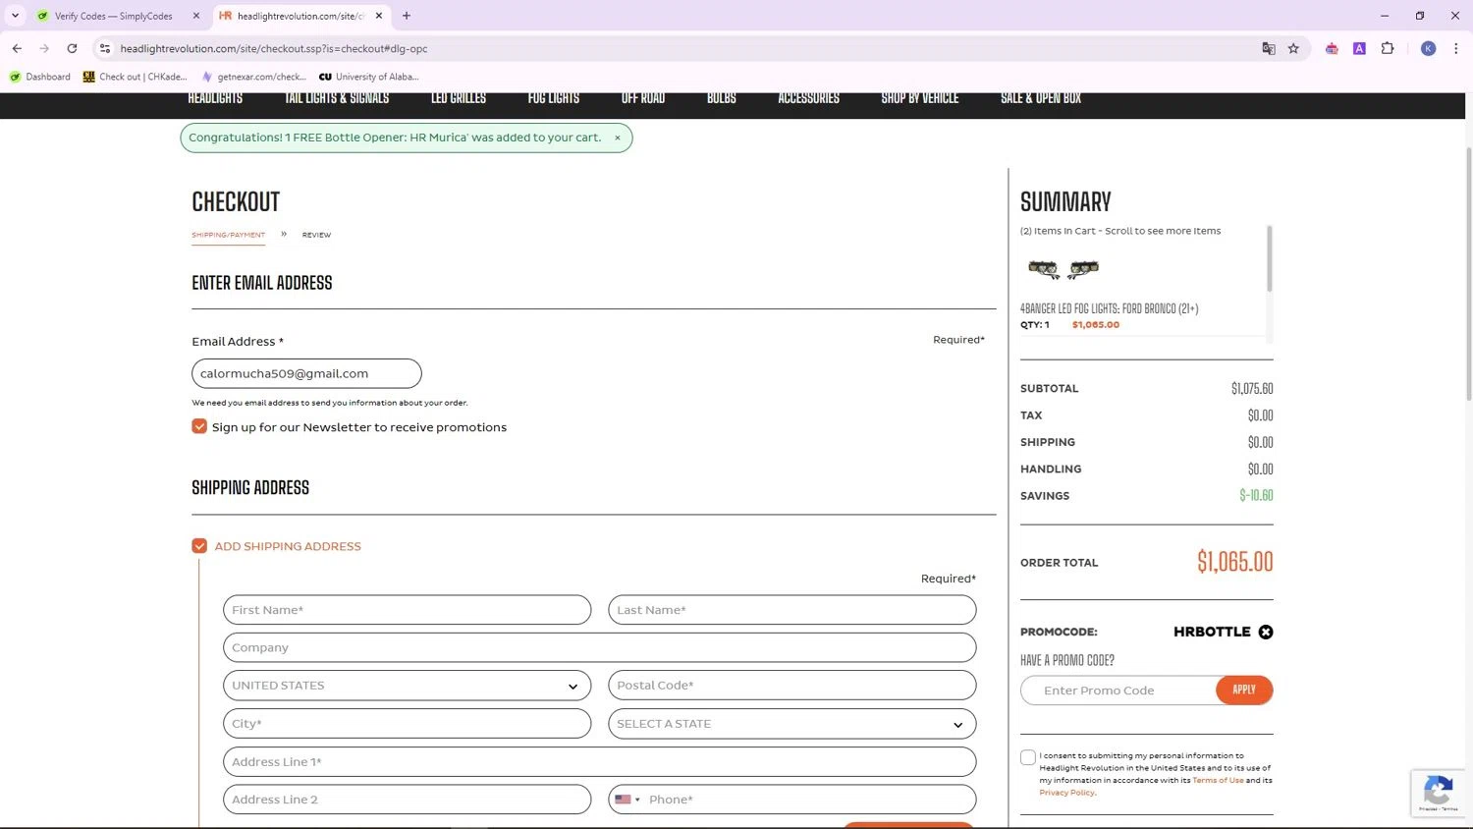This screenshot has width=1473, height=829.
Task: Reload the checkout page
Action: point(72,48)
